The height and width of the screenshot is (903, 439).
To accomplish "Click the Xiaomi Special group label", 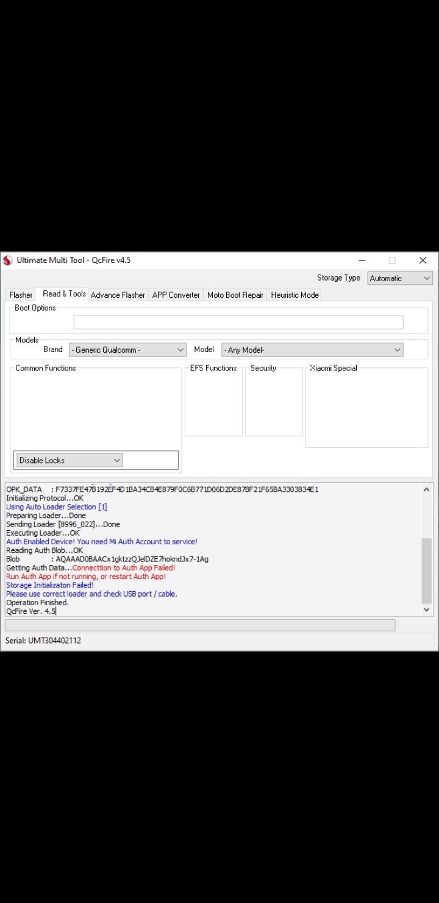I will pyautogui.click(x=334, y=368).
